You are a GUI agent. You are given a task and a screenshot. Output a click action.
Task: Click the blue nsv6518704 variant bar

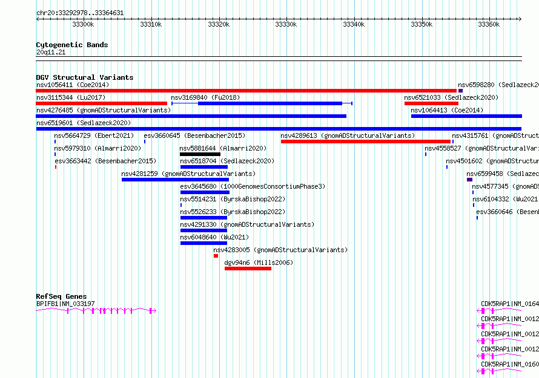point(204,167)
